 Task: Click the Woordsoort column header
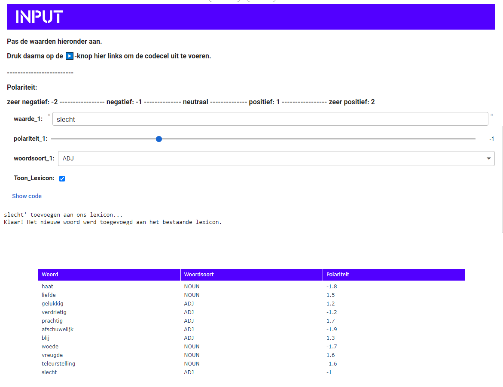coord(252,275)
